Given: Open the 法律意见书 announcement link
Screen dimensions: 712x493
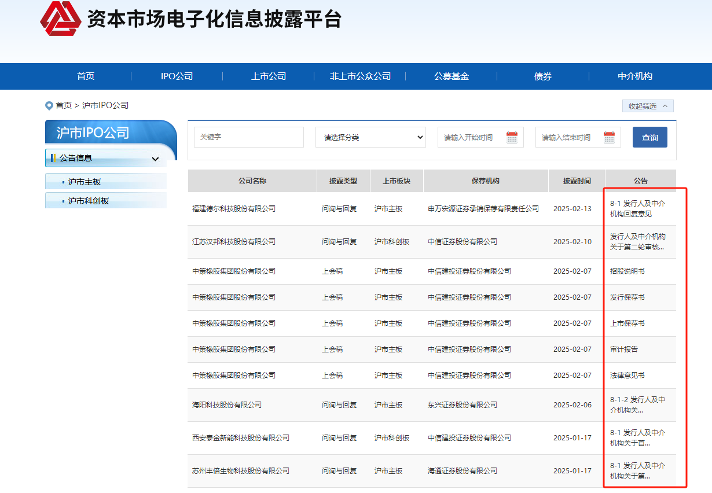Looking at the screenshot, I should coord(627,376).
